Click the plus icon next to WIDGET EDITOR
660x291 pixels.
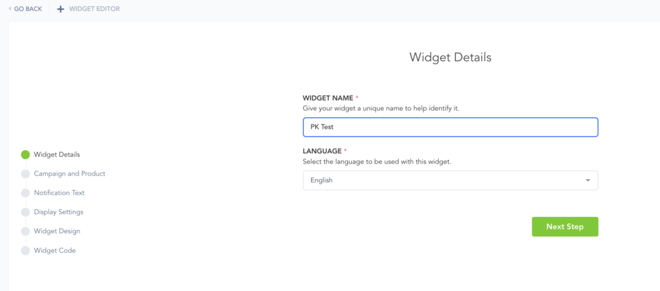[61, 9]
